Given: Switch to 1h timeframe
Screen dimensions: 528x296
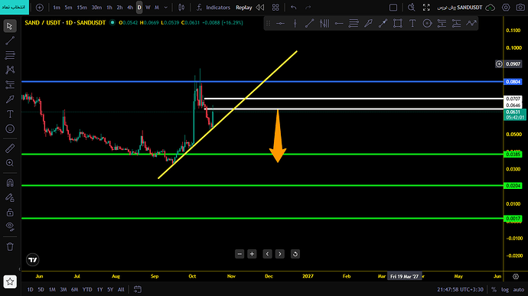Looking at the screenshot, I should pos(109,8).
